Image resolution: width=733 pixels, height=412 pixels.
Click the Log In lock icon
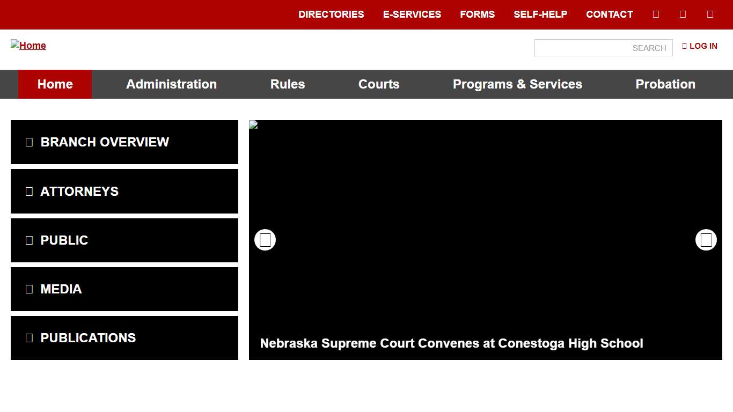[x=684, y=46]
